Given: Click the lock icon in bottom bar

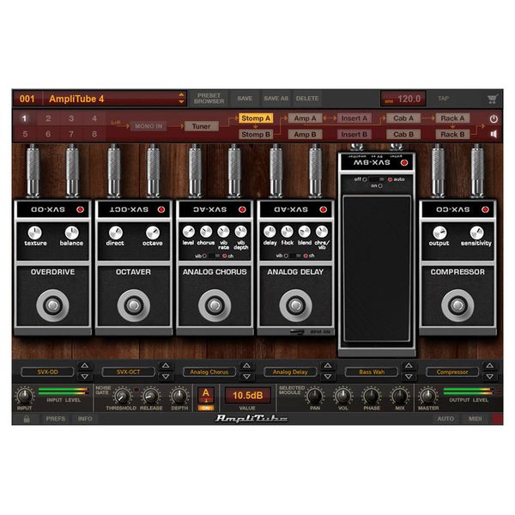Looking at the screenshot, I should click(27, 419).
